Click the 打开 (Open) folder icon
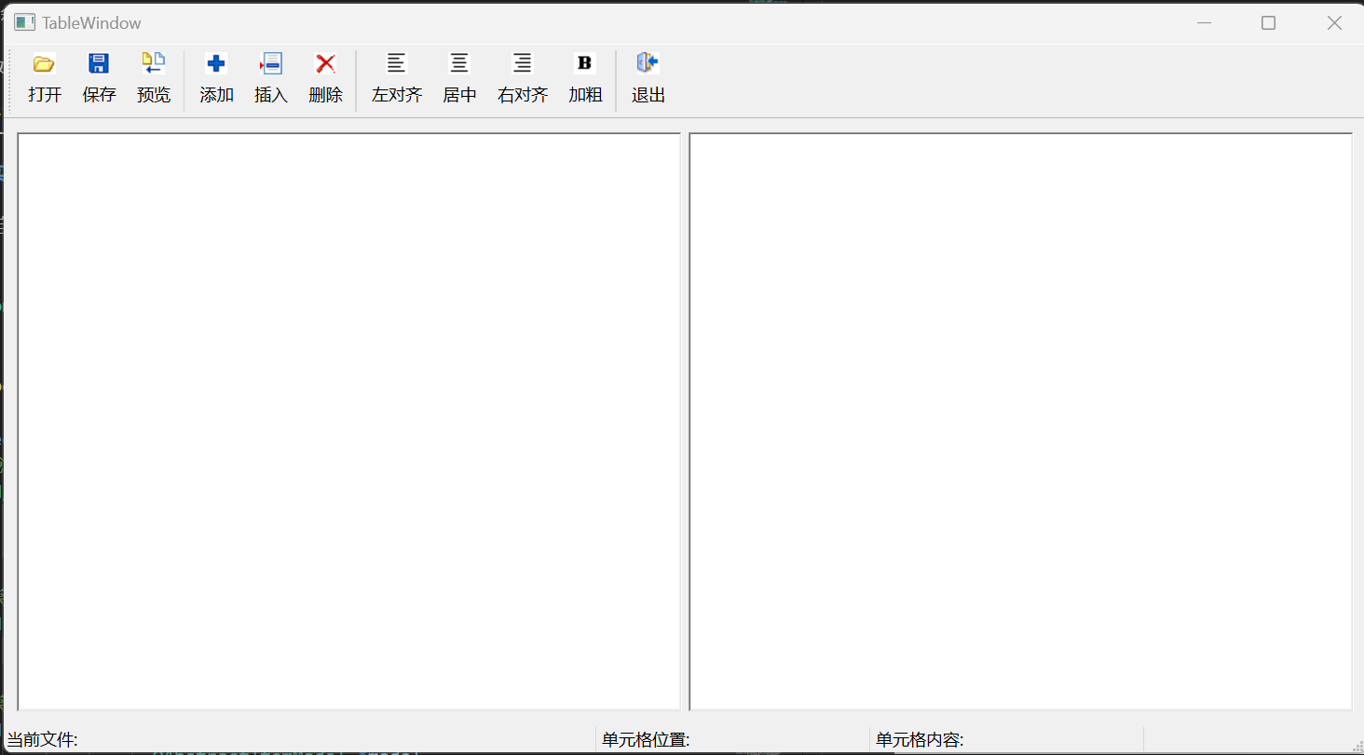 click(44, 64)
